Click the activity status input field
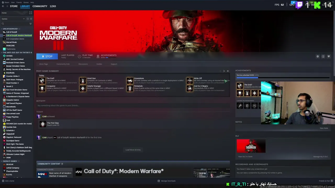This screenshot has height=188, width=335. pyautogui.click(x=133, y=105)
